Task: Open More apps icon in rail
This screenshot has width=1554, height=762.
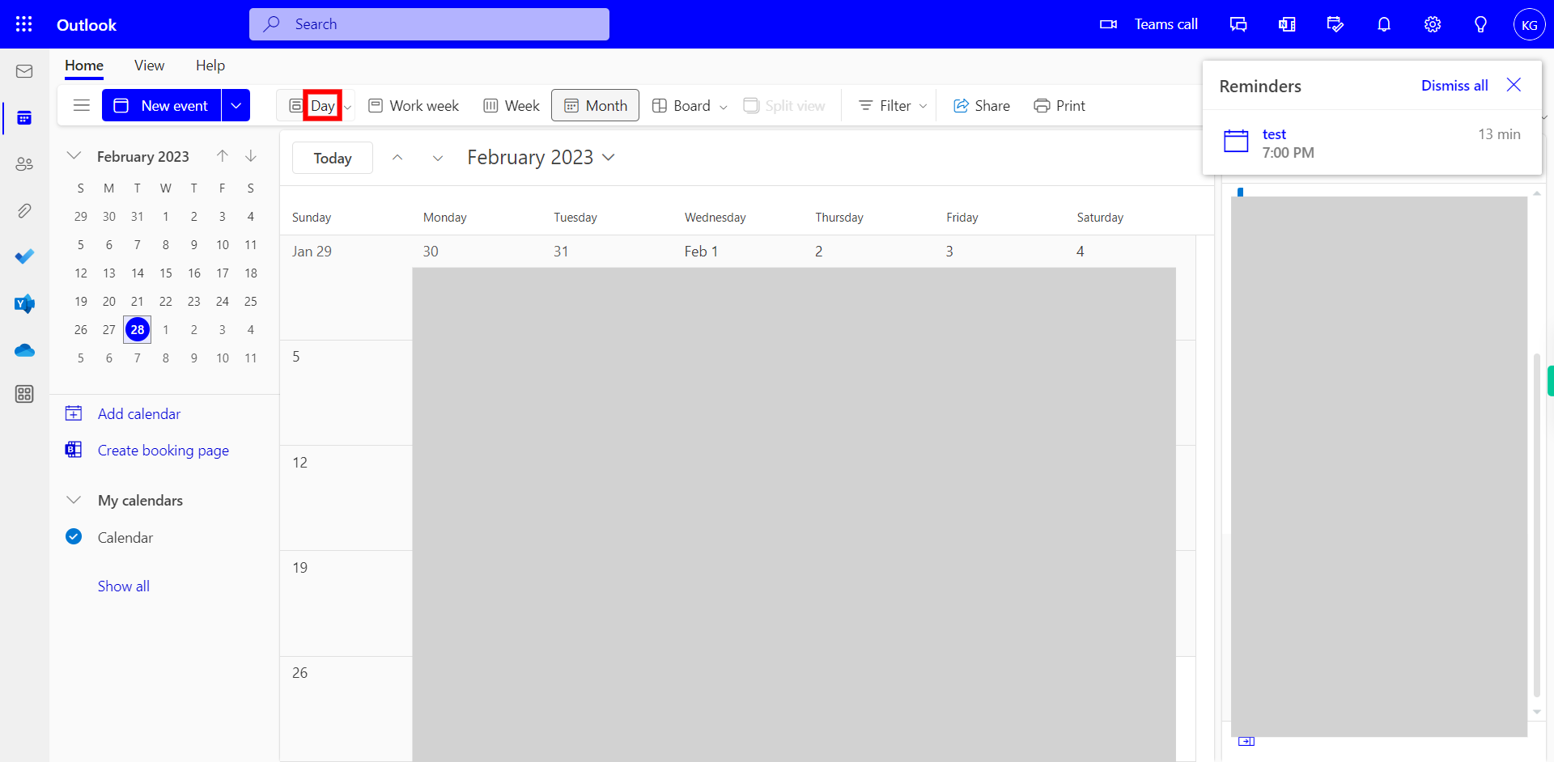Action: (24, 394)
